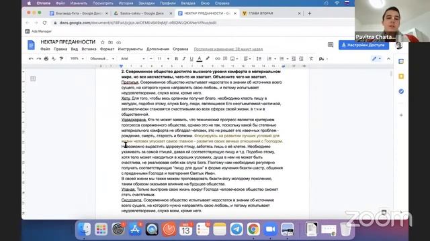Open the editing mode pencil dropdown
Image resolution: width=430 pixels, height=241 pixels.
[376, 59]
